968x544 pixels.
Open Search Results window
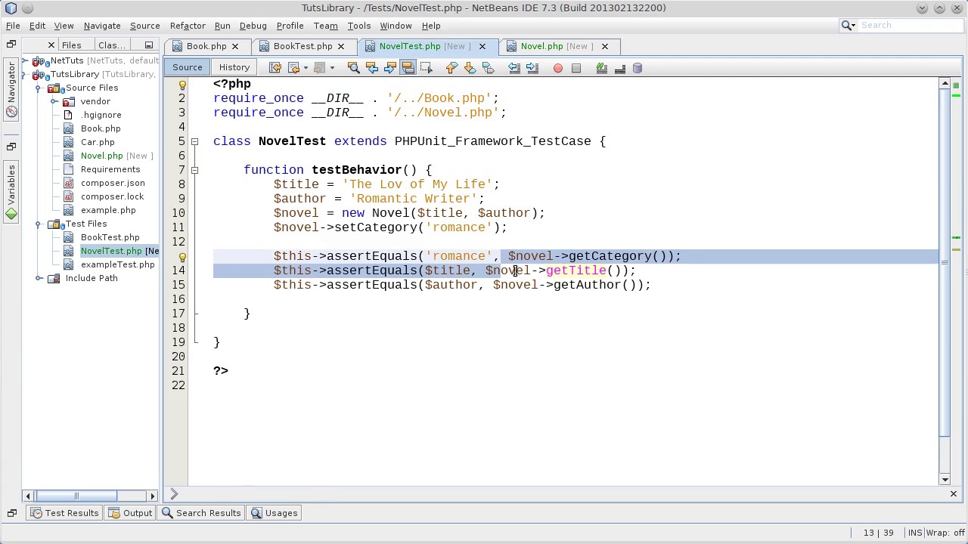(201, 513)
